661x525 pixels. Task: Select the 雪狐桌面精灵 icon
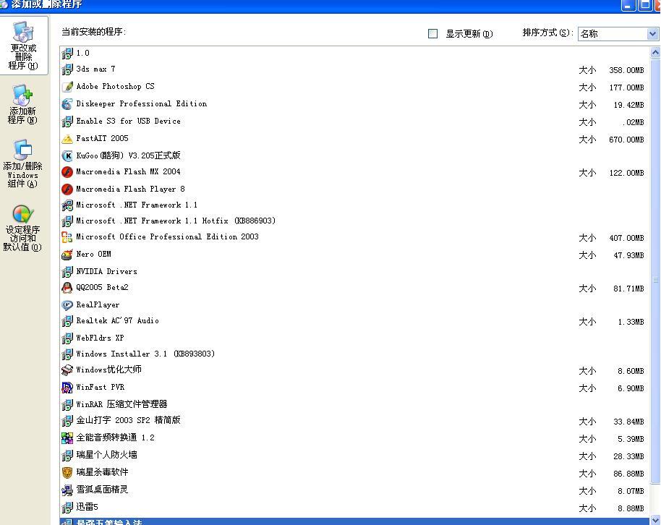point(67,490)
